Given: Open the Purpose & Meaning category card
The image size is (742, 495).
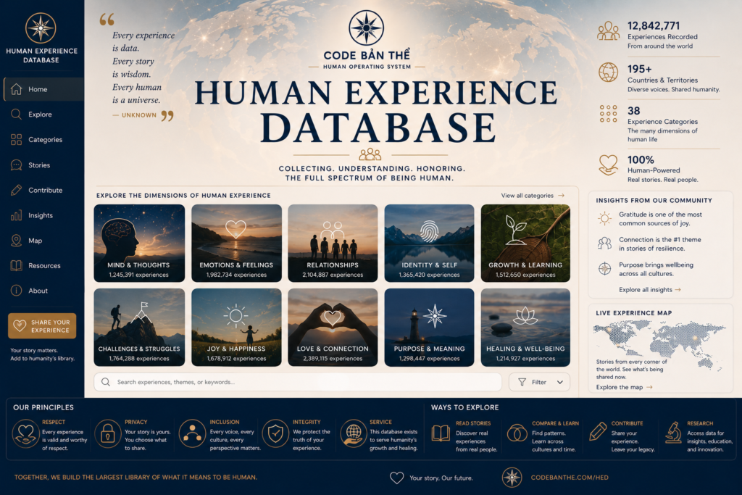Looking at the screenshot, I should pyautogui.click(x=429, y=328).
